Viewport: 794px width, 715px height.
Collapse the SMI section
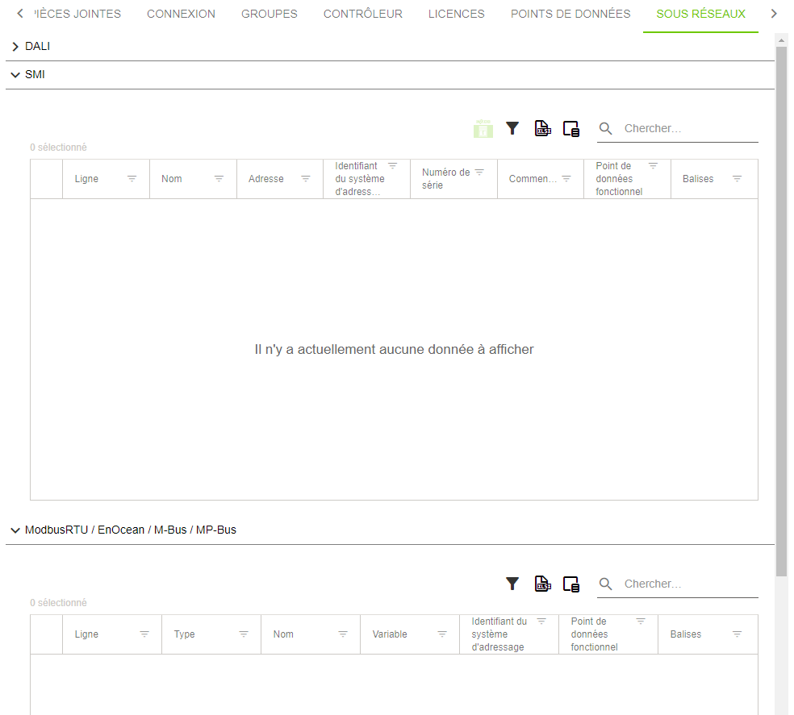[x=15, y=75]
